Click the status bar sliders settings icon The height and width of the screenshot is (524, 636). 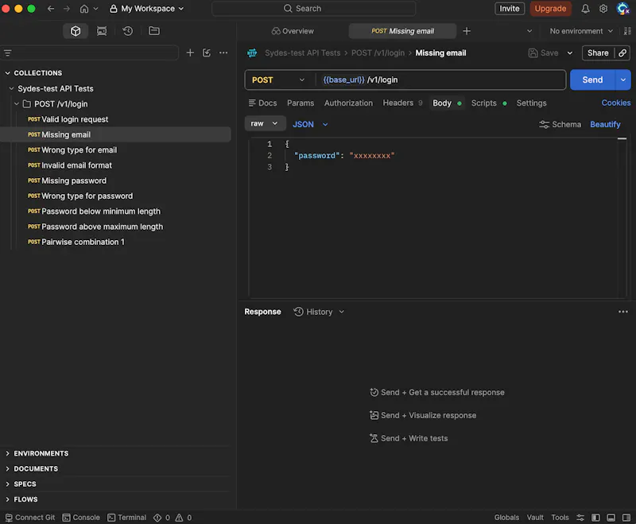[580, 518]
